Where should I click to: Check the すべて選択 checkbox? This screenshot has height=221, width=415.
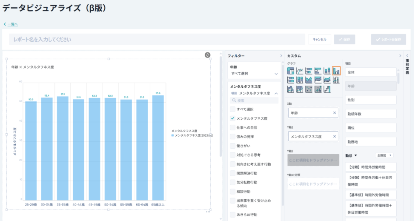[x=232, y=109]
